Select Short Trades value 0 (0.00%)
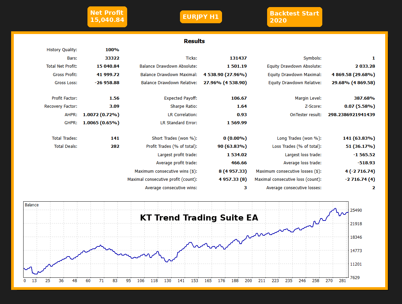402x304 pixels. [x=235, y=138]
